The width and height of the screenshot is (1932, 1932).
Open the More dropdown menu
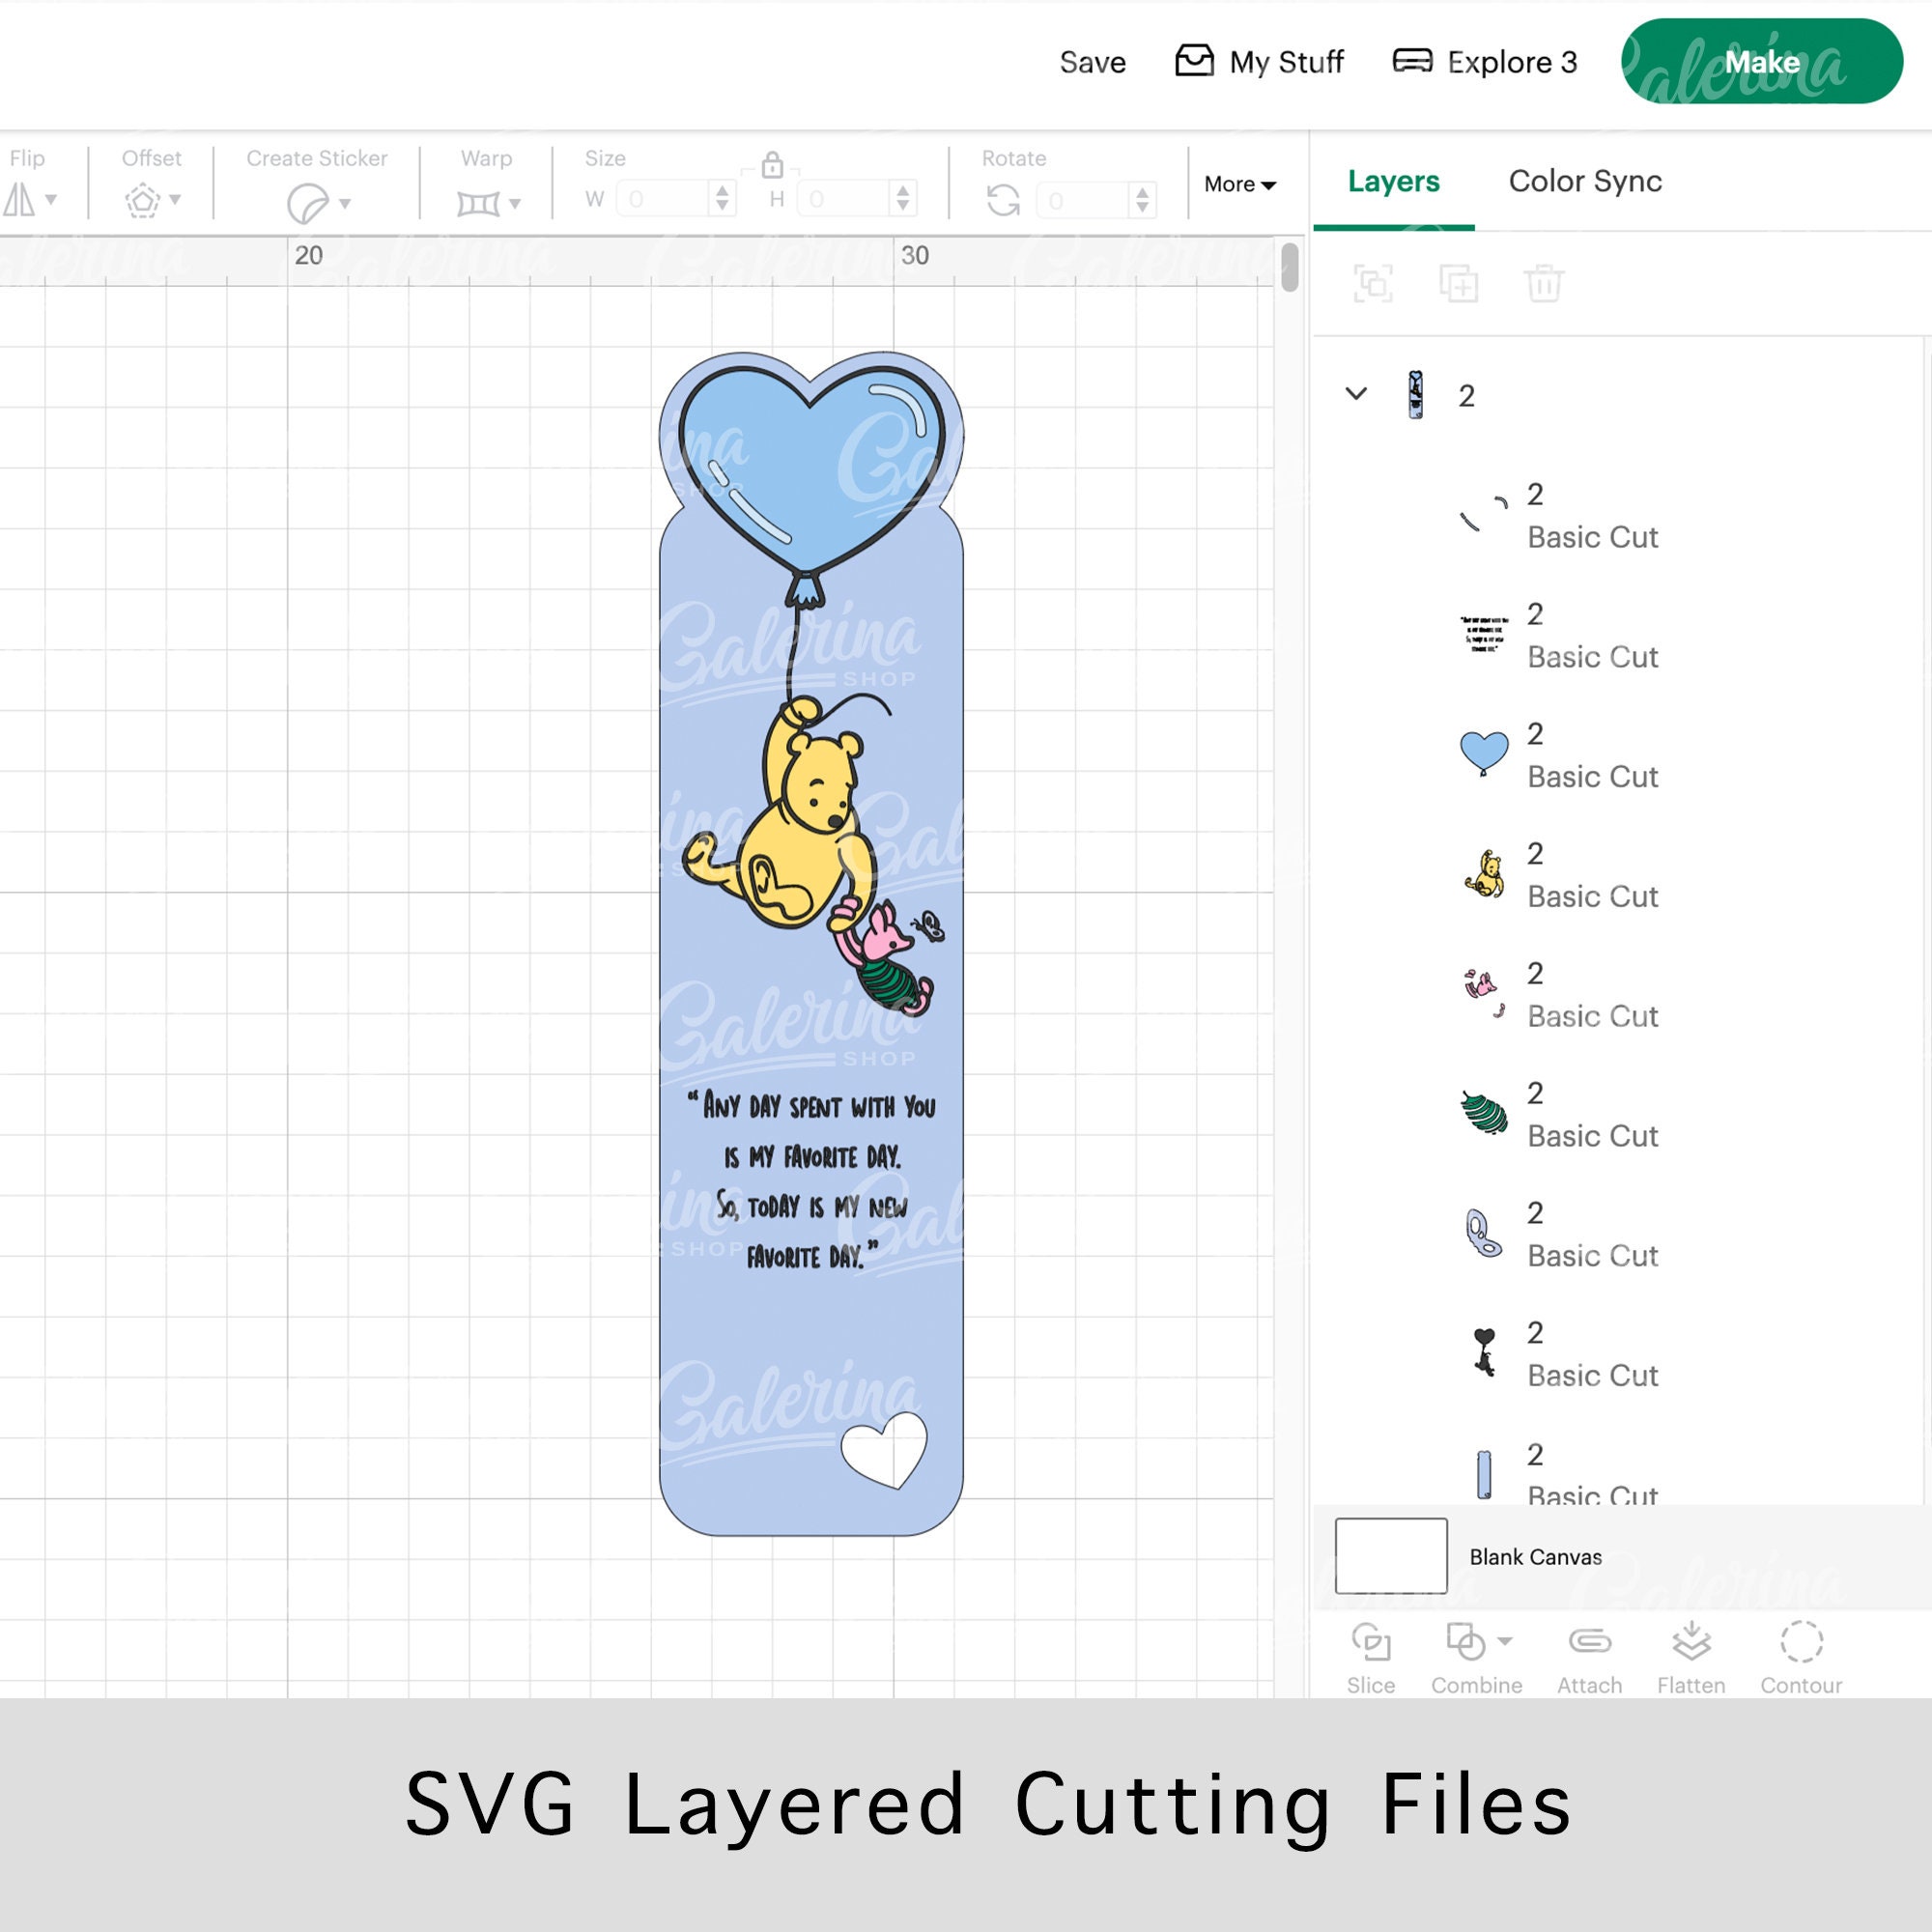point(1240,184)
